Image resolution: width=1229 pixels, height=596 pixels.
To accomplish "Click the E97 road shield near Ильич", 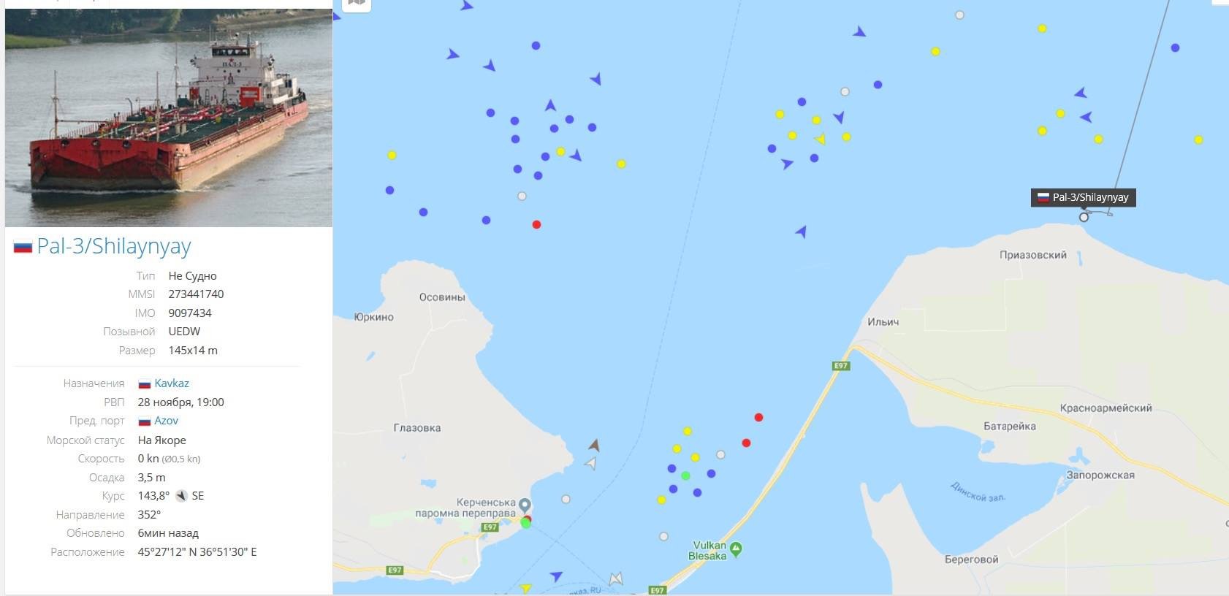I will [841, 366].
